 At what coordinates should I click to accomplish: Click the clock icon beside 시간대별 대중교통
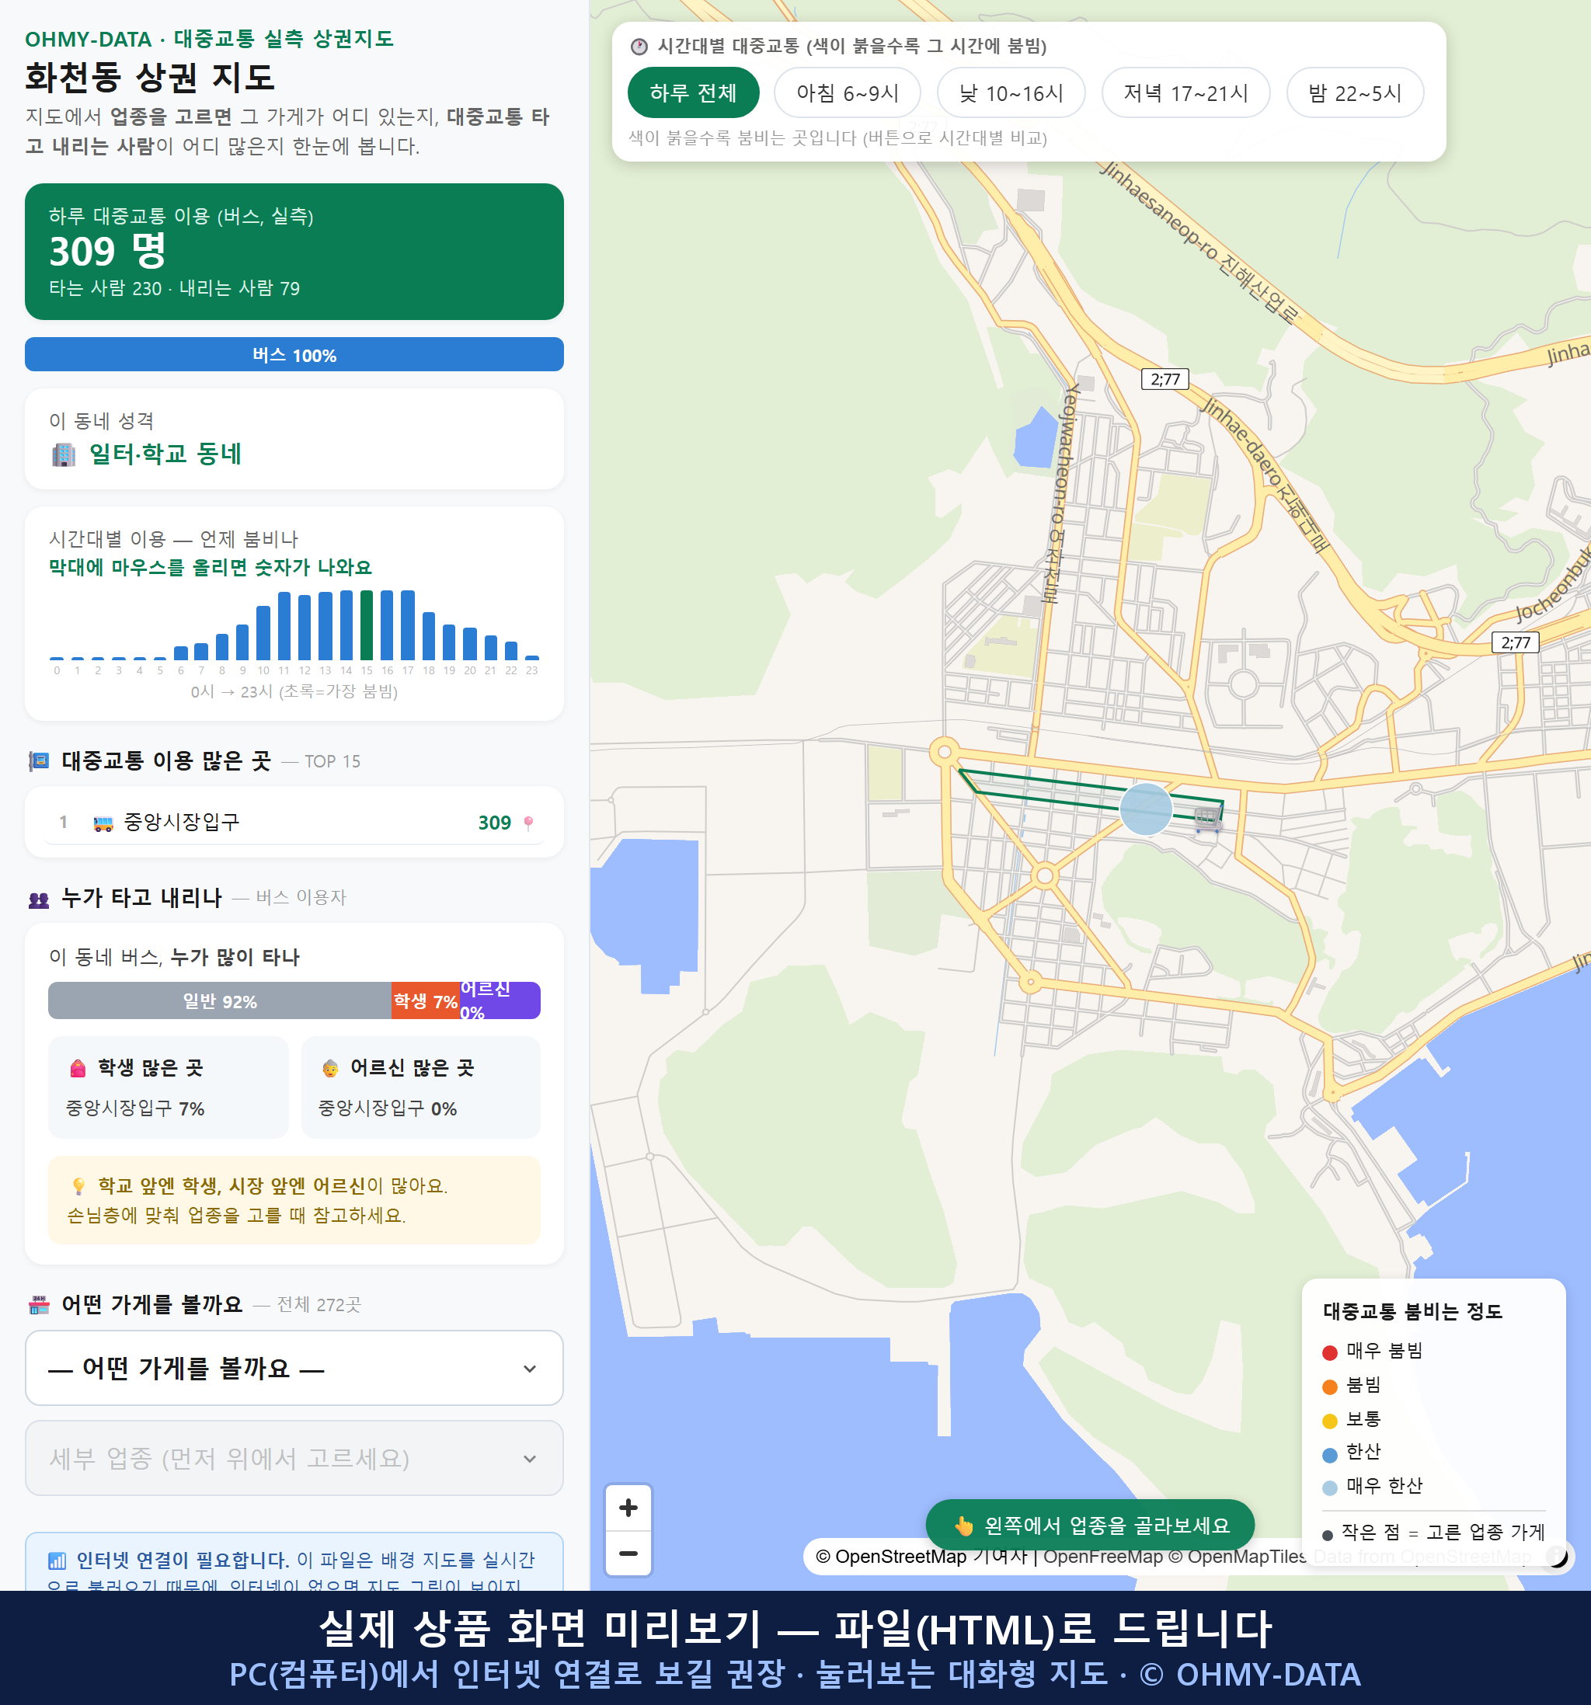click(639, 47)
